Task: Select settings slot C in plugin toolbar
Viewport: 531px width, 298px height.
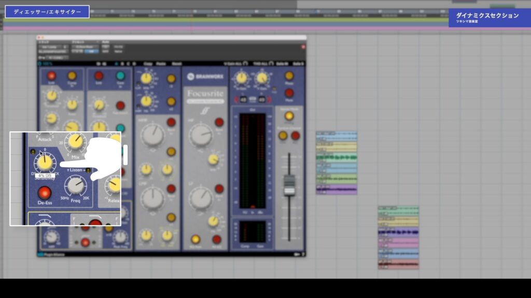Action: (x=128, y=64)
